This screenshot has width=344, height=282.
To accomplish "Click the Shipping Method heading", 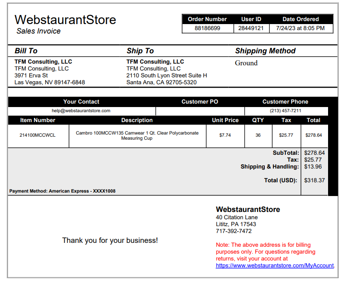I will point(265,51).
